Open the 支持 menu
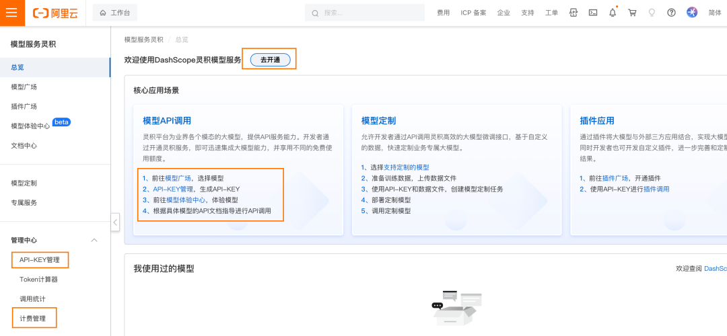This screenshot has height=336, width=727. pyautogui.click(x=528, y=13)
